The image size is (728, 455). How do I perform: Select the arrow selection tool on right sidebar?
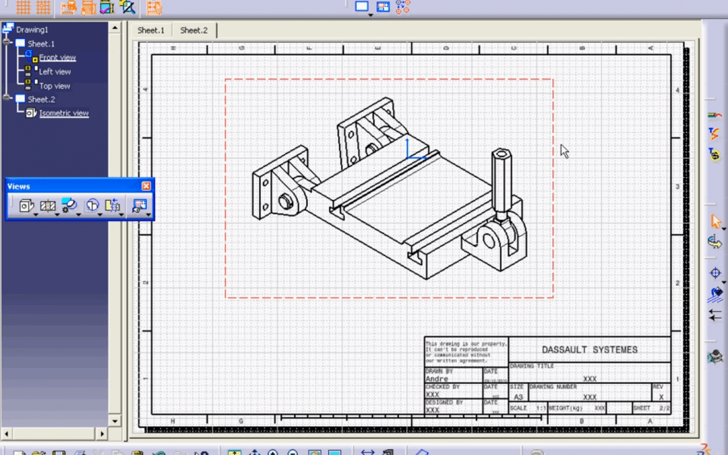716,221
